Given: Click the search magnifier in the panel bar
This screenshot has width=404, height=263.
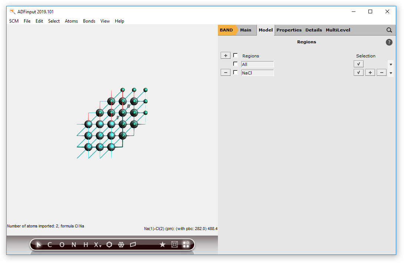Looking at the screenshot, I should (389, 30).
